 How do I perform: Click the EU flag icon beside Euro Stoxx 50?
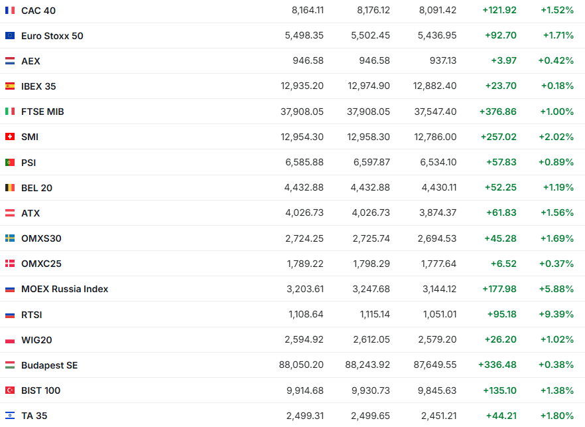tap(10, 36)
